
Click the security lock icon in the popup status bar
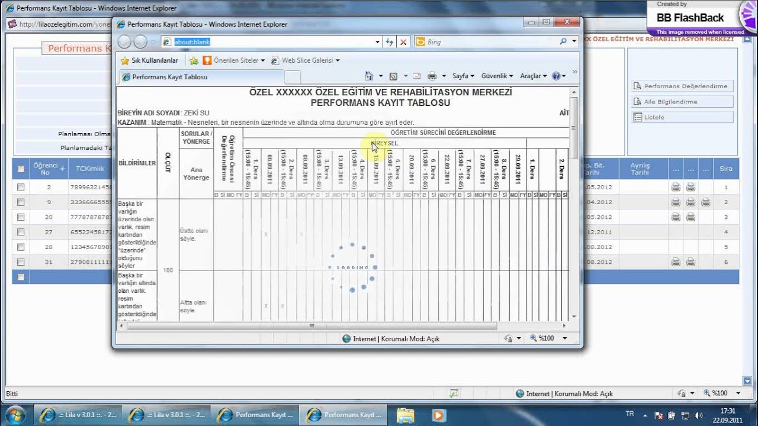pos(508,338)
